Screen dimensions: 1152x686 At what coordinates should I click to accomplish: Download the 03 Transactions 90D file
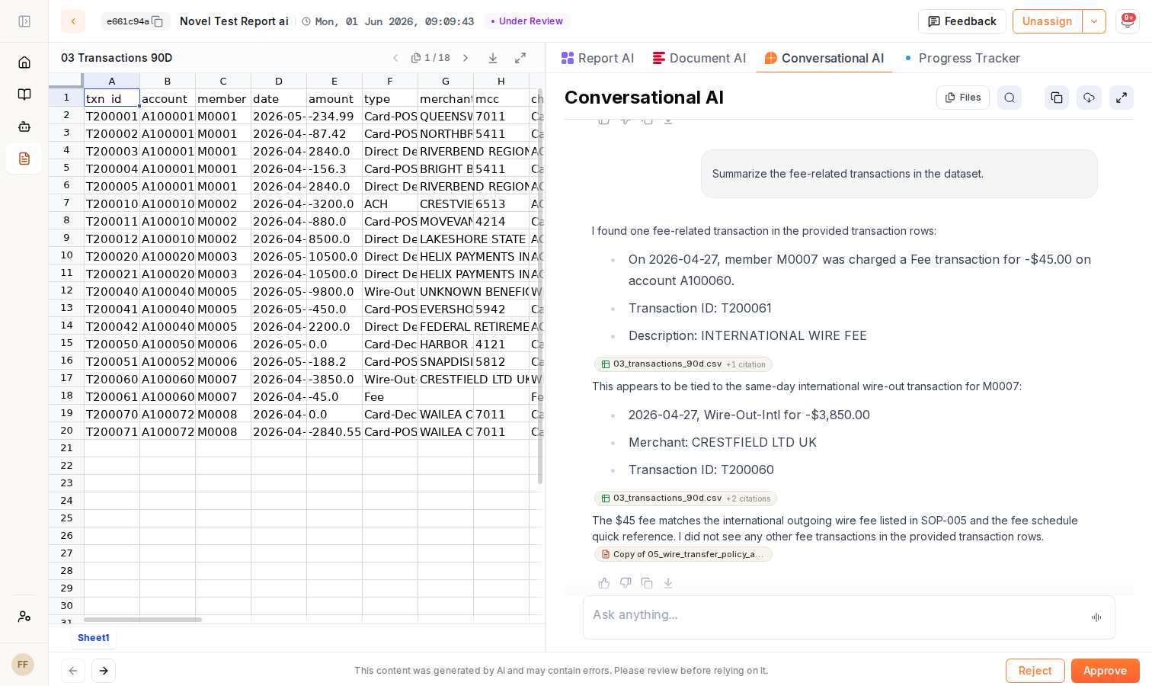click(493, 58)
